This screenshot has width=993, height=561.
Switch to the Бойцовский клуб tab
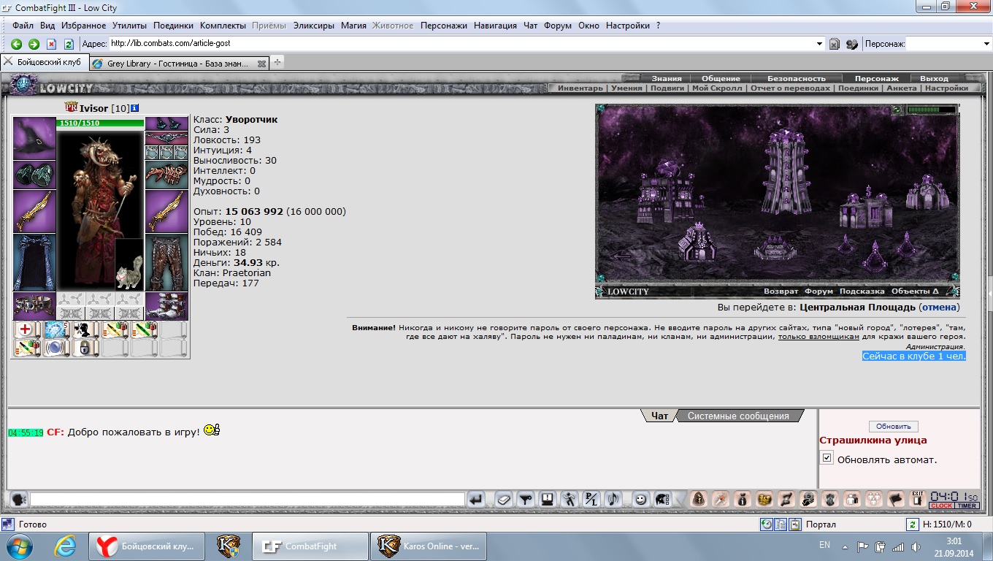[x=44, y=63]
